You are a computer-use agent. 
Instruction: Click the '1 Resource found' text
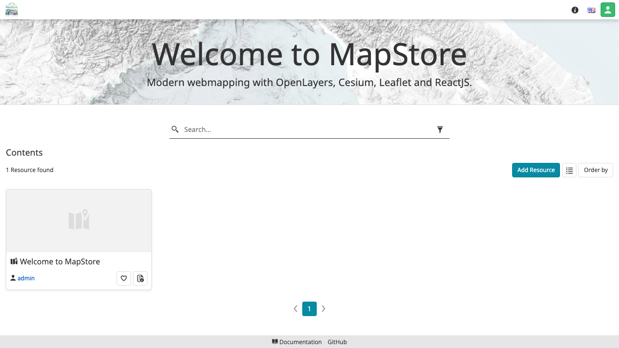(x=29, y=170)
